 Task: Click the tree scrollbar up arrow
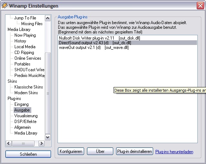(48, 18)
